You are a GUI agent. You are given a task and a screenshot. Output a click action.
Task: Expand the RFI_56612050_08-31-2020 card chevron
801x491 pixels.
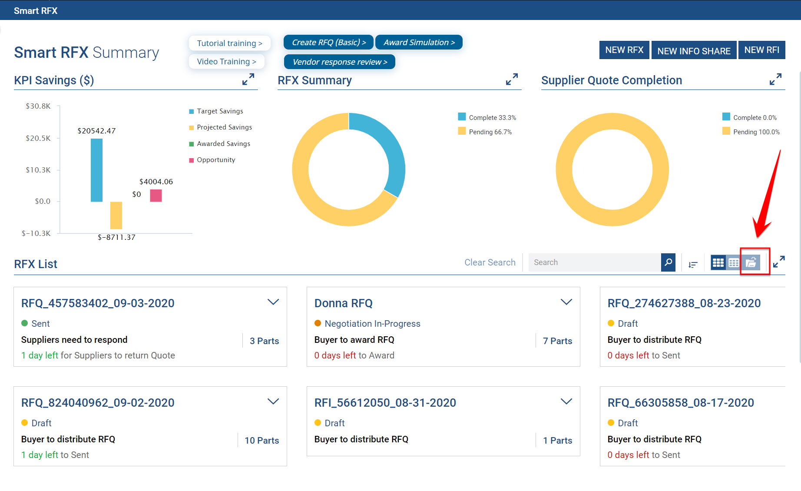566,401
